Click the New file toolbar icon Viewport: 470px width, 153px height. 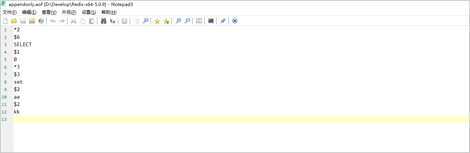coord(5,21)
